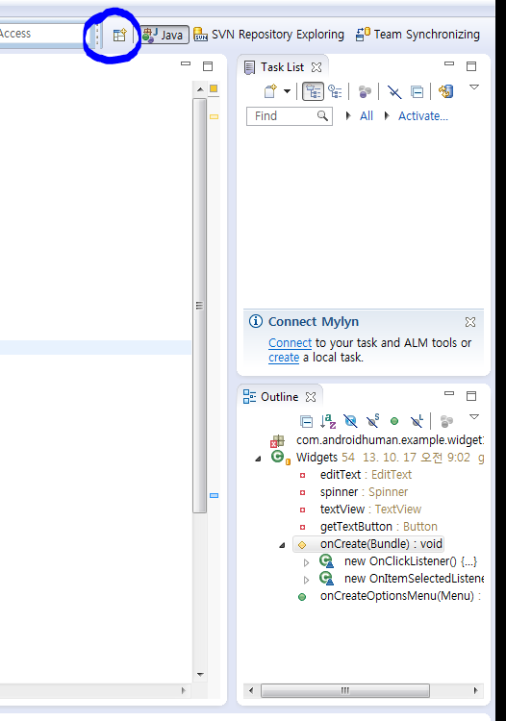The image size is (506, 721).
Task: Open the All working set filter
Action: [367, 116]
